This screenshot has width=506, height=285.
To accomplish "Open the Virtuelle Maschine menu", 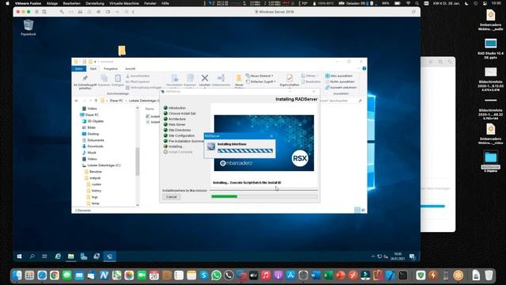I will click(x=124, y=3).
